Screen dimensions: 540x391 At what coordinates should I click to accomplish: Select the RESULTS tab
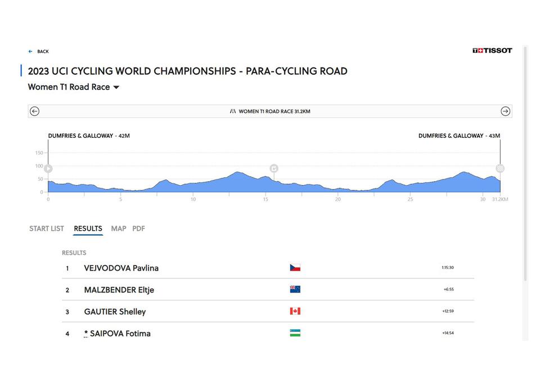(x=88, y=228)
